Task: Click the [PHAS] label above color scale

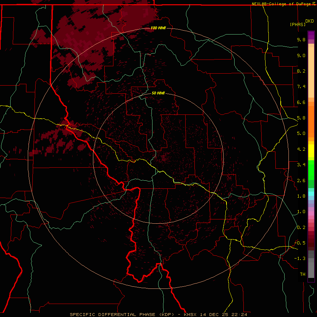Action: 298,24
